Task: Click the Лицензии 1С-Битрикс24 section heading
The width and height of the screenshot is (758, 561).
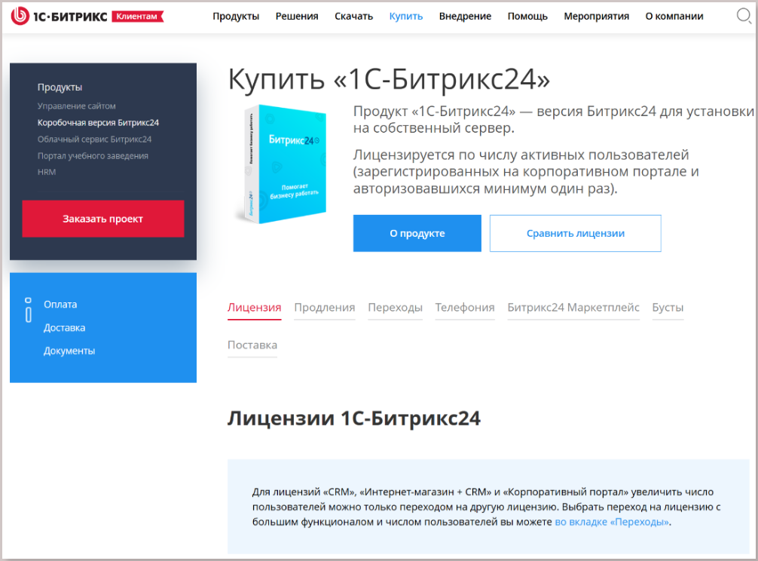Action: click(354, 418)
